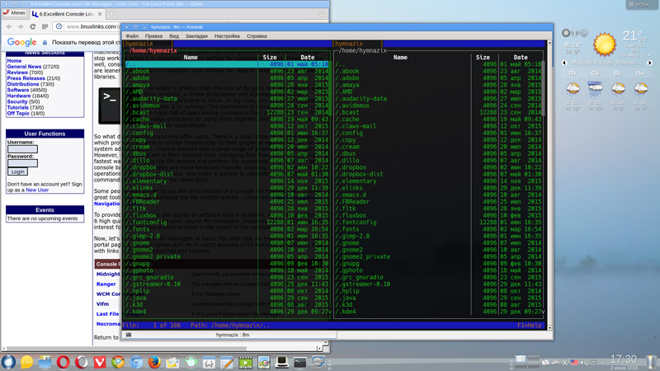Open the Справка menu in Konsole
The width and height of the screenshot is (660, 371).
(257, 36)
